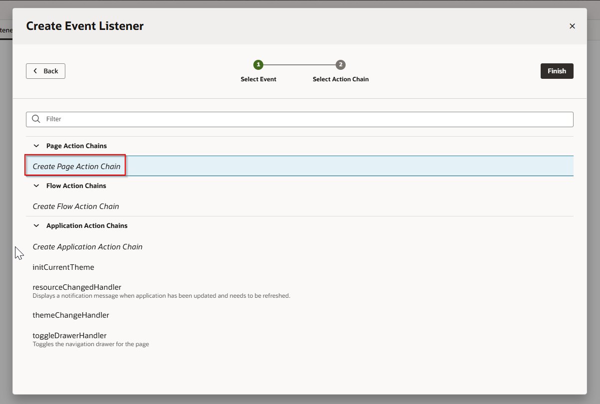Click the step 1 circle indicator
Image resolution: width=600 pixels, height=404 pixels.
pos(258,65)
